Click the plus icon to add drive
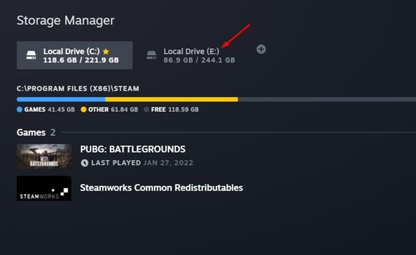 pyautogui.click(x=261, y=49)
